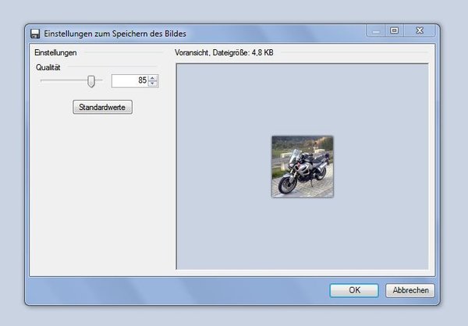The height and width of the screenshot is (326, 468).
Task: Focus the quality value field showing 85
Action: tap(129, 80)
